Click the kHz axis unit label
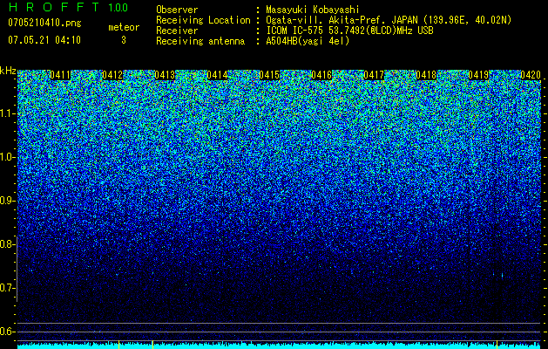 (8, 71)
